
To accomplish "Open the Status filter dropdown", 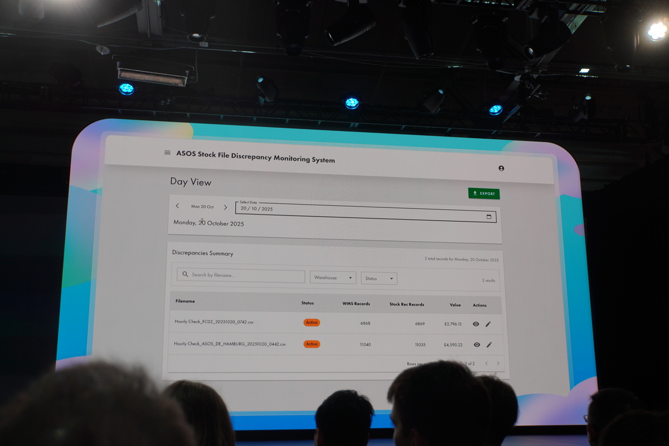I will [x=379, y=279].
